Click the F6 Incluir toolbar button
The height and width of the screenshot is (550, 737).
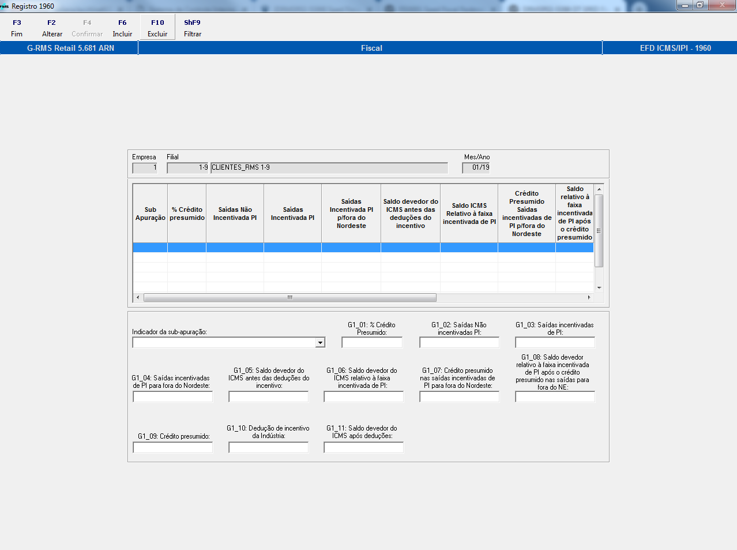tap(122, 28)
